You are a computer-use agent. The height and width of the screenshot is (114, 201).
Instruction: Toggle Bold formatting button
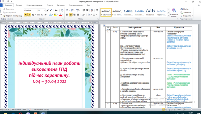(x=26, y=15)
